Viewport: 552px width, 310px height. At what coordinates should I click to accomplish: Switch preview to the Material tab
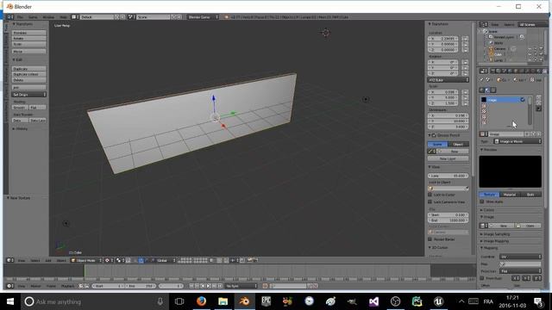(x=510, y=195)
